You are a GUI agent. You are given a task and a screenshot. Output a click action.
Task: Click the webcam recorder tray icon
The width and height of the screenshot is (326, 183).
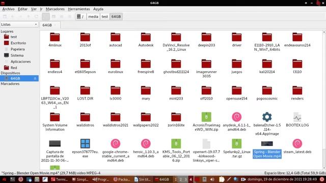[243, 179]
